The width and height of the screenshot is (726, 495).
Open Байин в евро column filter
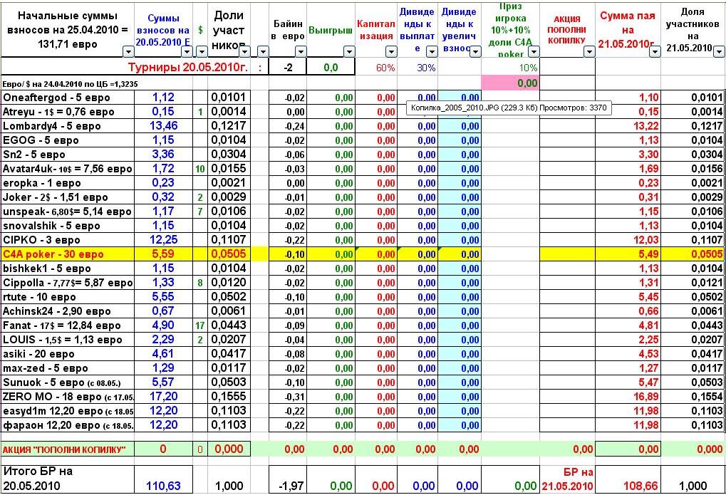click(x=301, y=51)
